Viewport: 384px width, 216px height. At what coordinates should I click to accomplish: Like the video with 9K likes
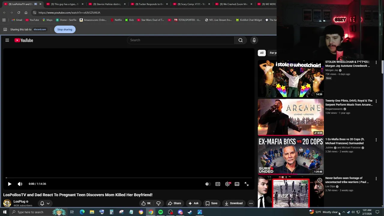tap(146, 203)
